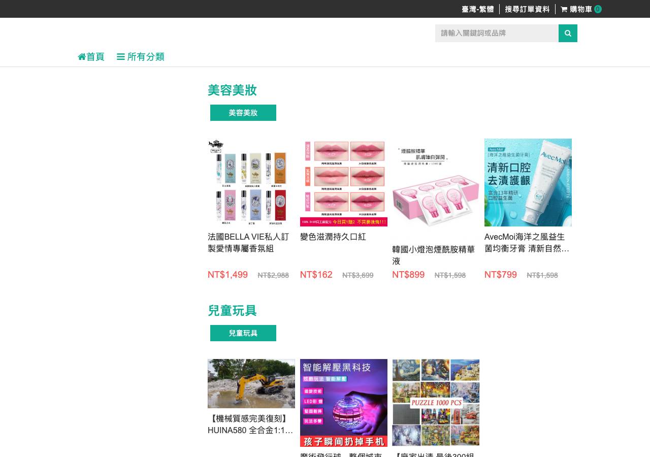
Task: Open BELLA VIE perfume set thumbnail
Action: tap(251, 182)
